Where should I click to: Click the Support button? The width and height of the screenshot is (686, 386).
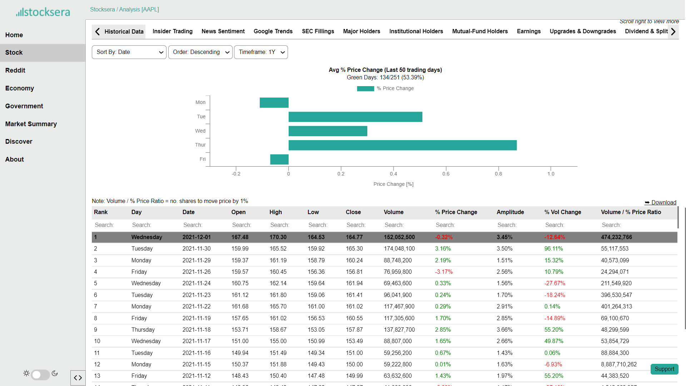click(664, 369)
